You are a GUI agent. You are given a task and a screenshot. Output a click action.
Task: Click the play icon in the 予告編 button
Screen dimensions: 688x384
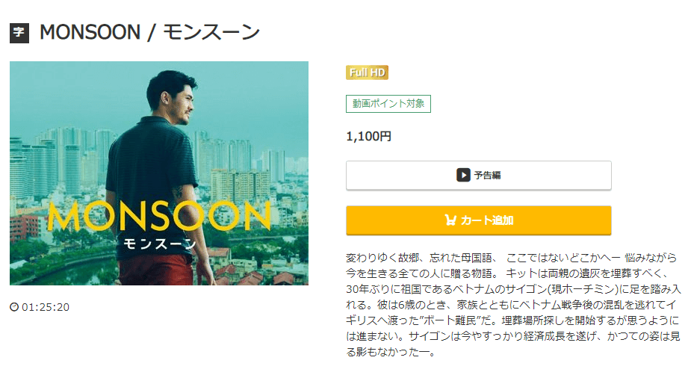pos(463,175)
